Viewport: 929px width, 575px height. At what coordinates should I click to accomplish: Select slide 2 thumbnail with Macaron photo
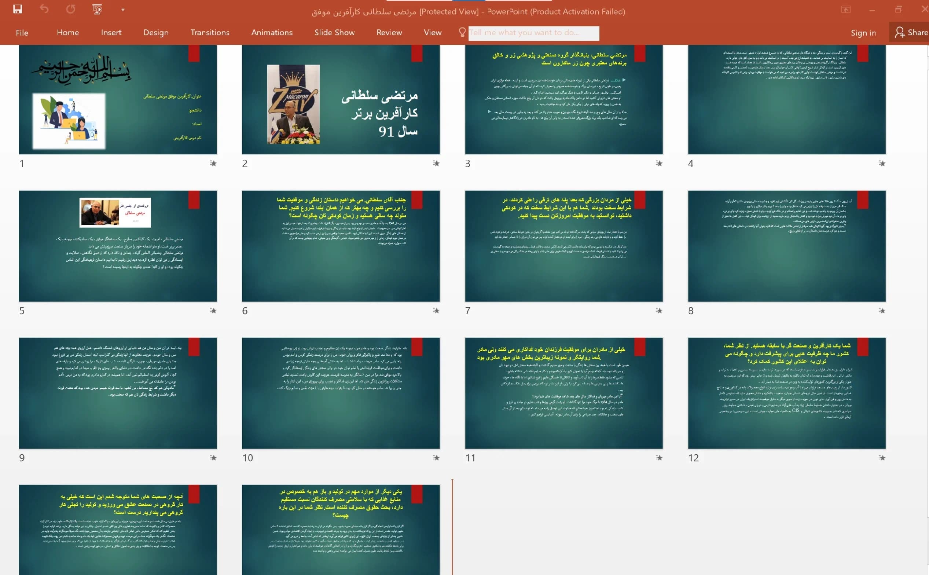click(x=341, y=99)
